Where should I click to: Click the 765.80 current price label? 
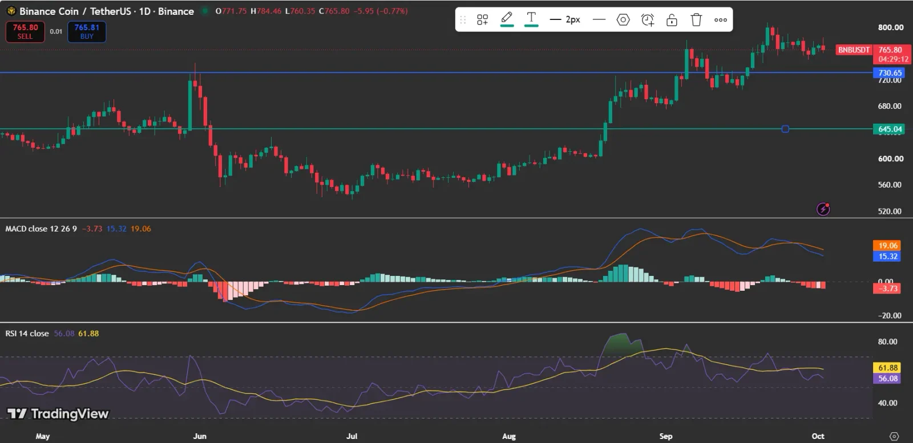coord(891,50)
